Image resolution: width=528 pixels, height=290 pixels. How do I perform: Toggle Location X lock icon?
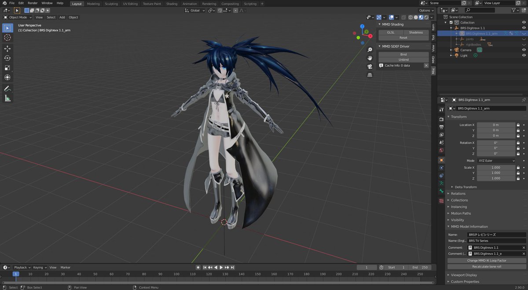coord(518,125)
